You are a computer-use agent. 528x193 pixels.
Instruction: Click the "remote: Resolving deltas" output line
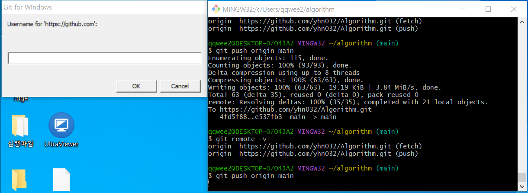pos(348,102)
